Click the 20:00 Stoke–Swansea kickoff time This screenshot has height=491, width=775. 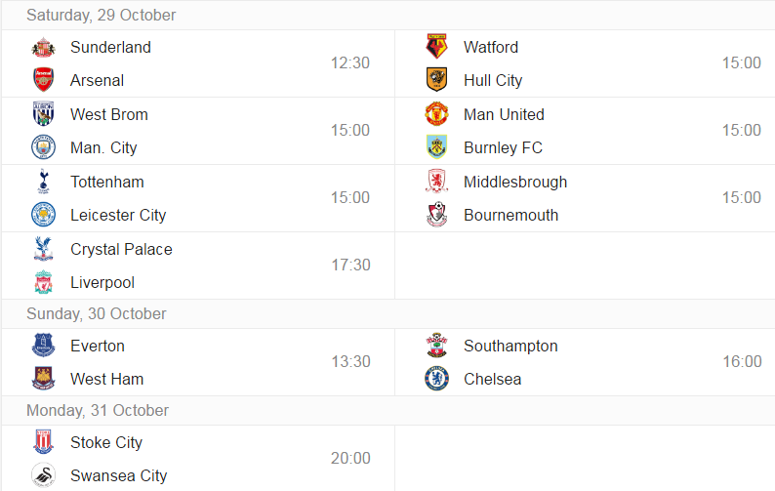pos(350,459)
